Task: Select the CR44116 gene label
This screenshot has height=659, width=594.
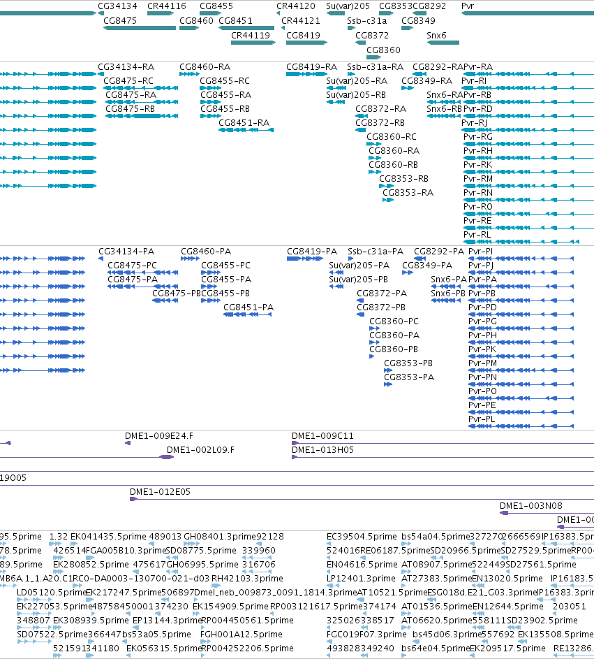Action: (167, 6)
